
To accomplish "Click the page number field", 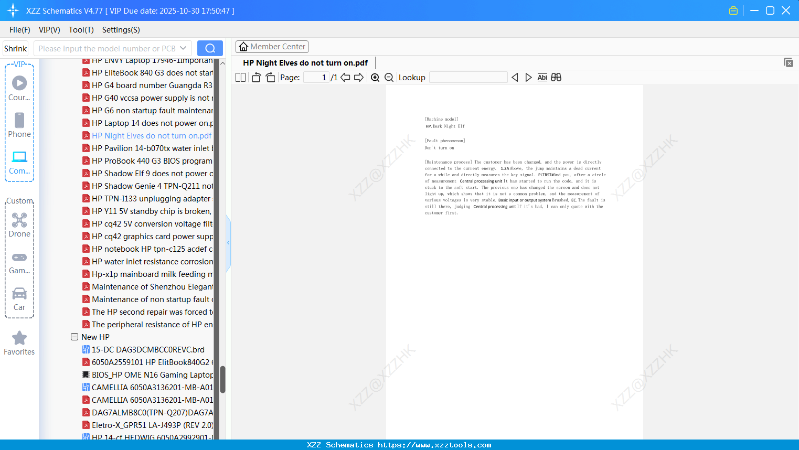I will (x=316, y=78).
